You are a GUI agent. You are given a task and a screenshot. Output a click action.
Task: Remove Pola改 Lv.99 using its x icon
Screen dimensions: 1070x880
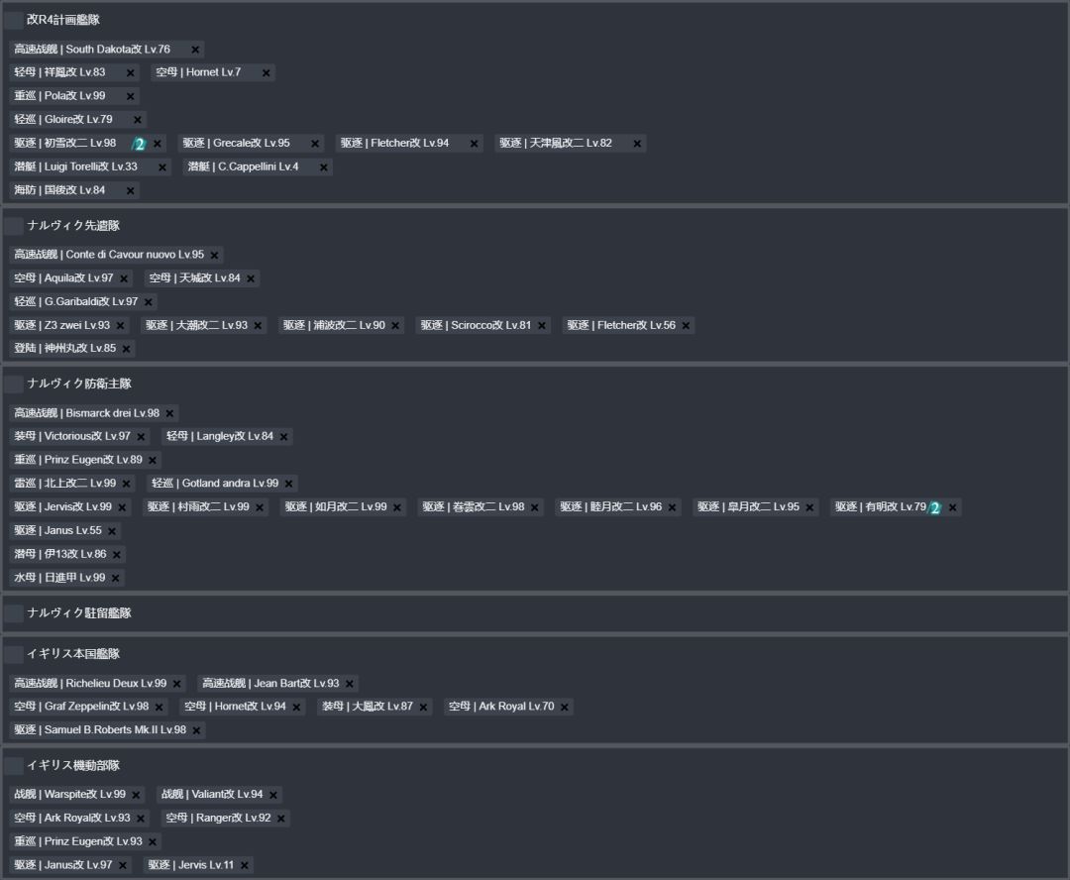(x=130, y=96)
